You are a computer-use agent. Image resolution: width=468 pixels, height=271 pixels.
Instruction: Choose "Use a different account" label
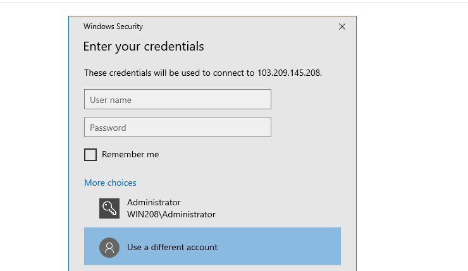(172, 247)
